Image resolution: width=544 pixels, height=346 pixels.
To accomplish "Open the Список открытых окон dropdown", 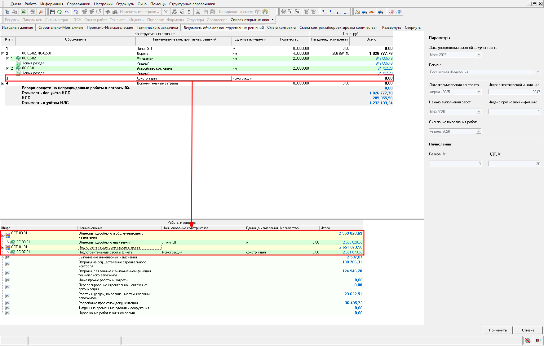I will [x=252, y=20].
